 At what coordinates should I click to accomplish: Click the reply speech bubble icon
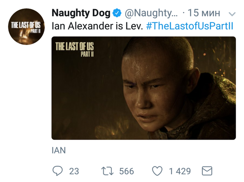[x=57, y=171]
